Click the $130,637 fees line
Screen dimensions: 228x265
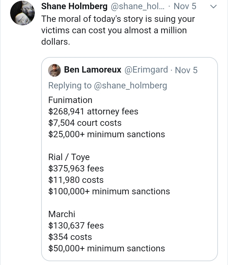click(x=76, y=226)
